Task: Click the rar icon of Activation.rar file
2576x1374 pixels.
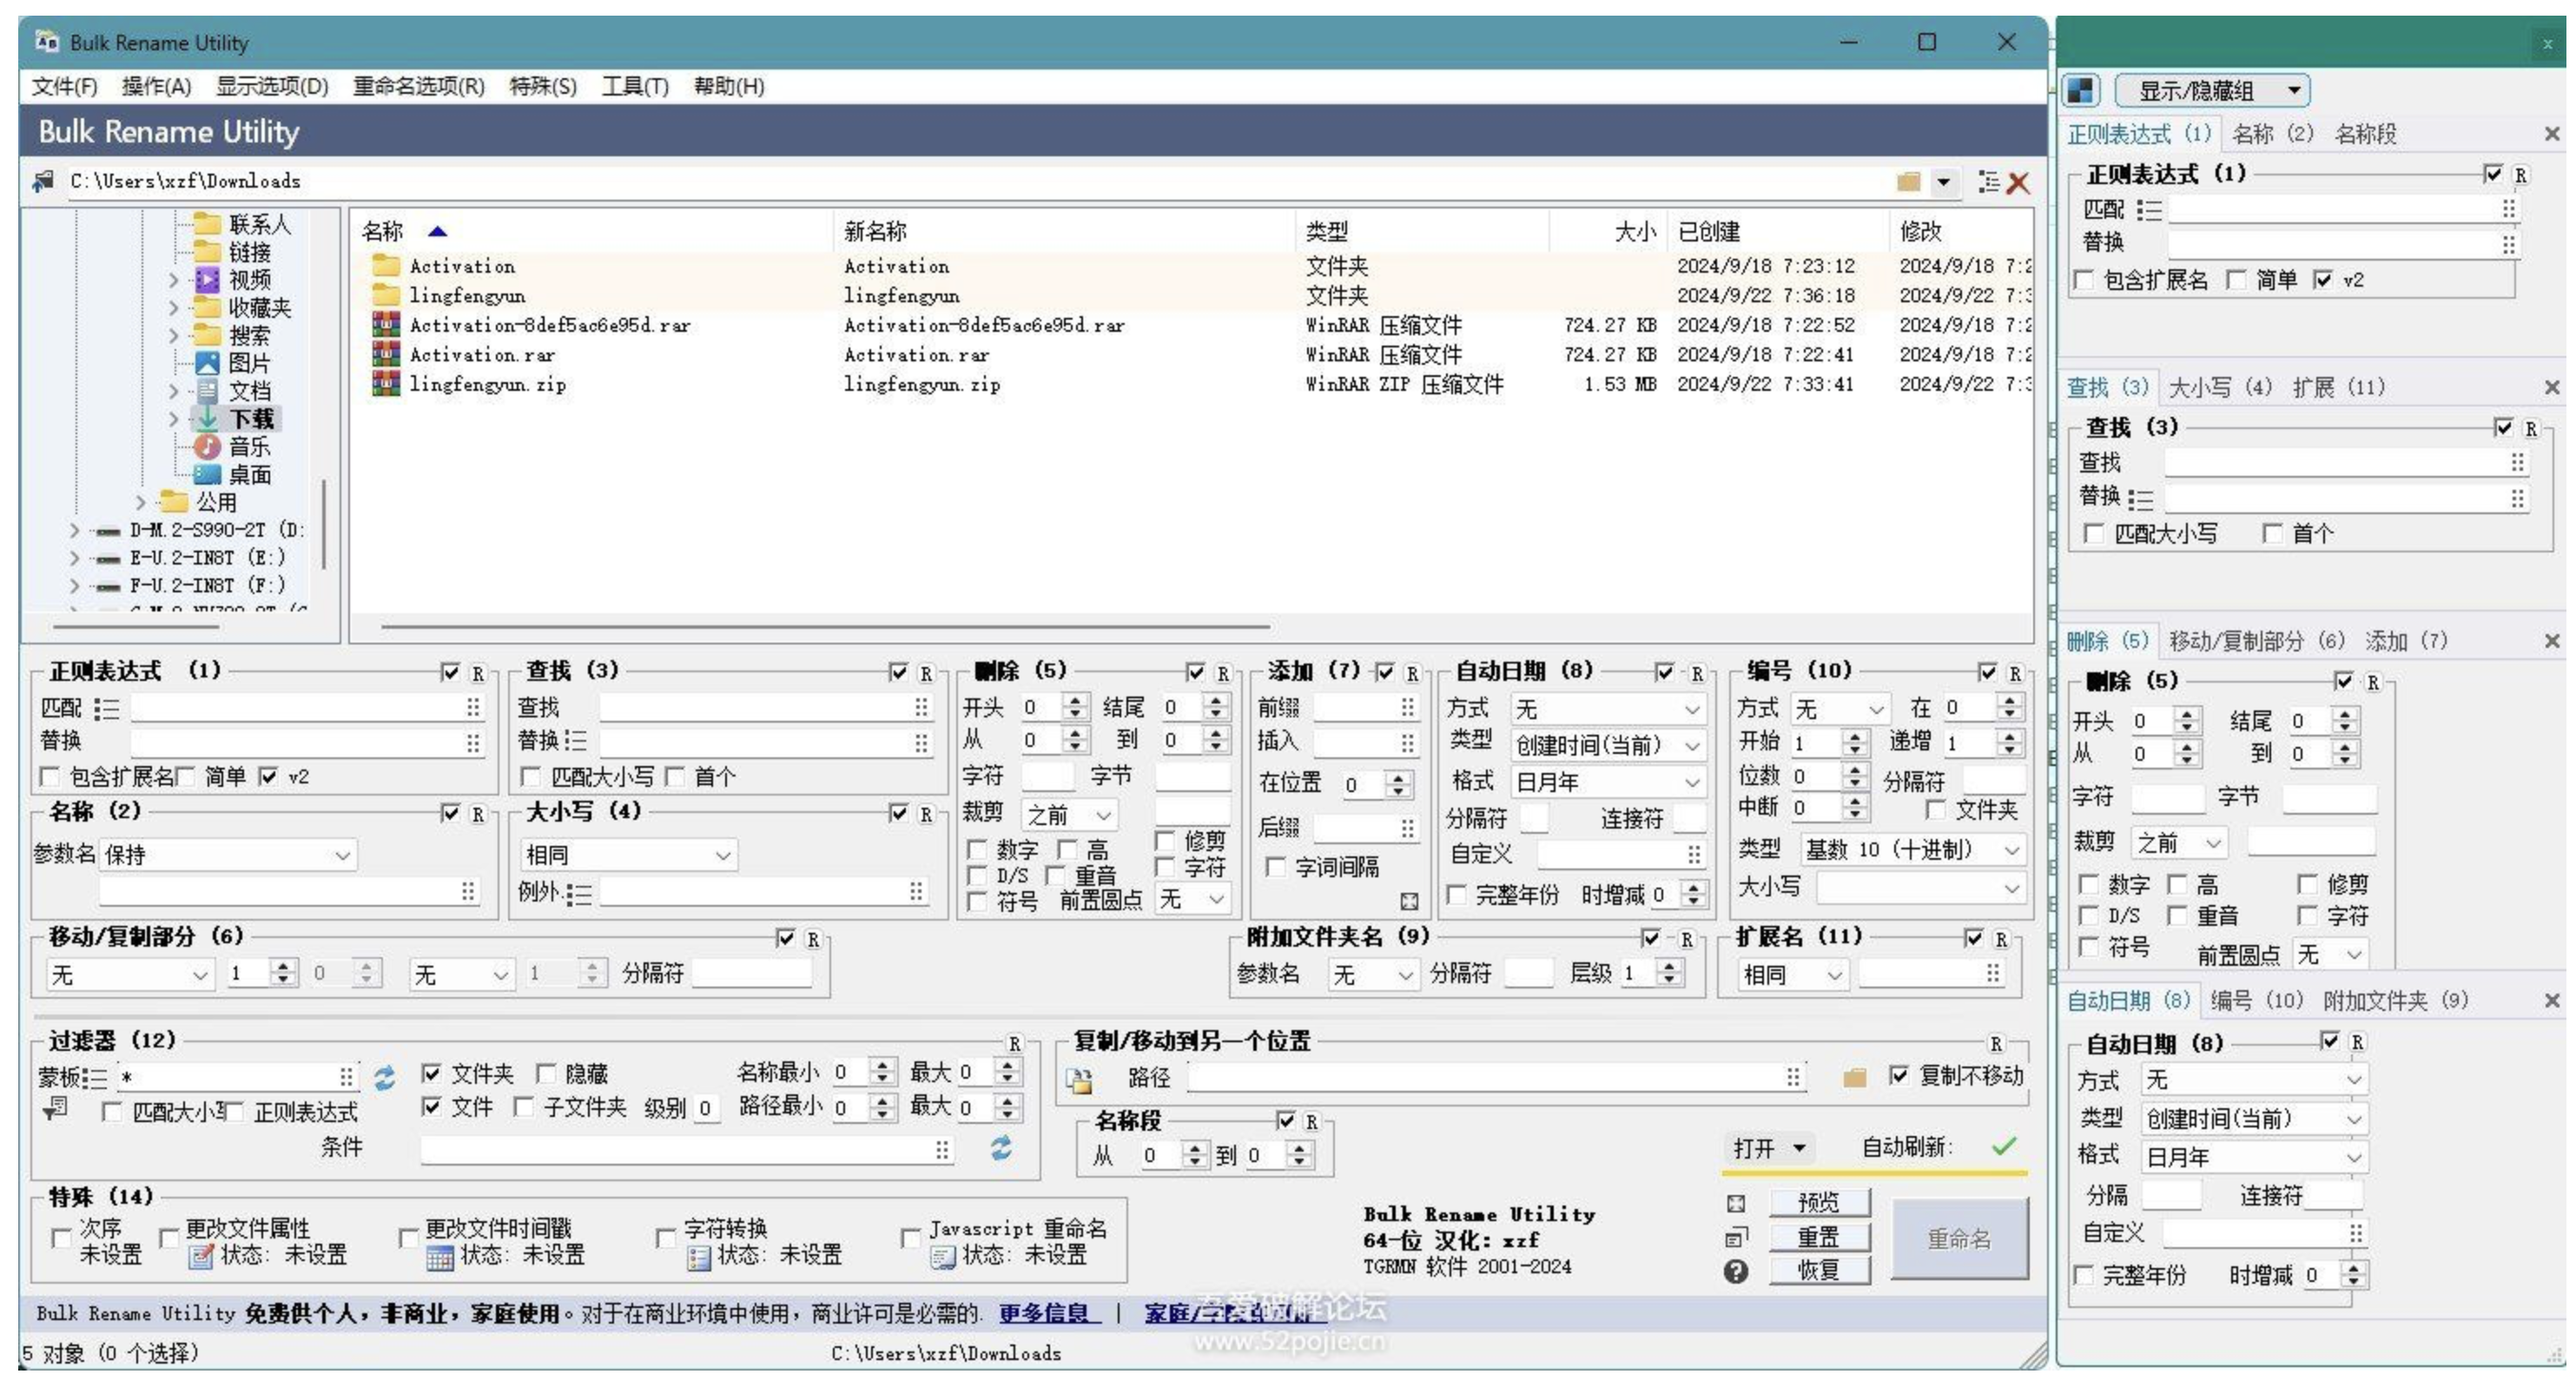Action: point(386,354)
